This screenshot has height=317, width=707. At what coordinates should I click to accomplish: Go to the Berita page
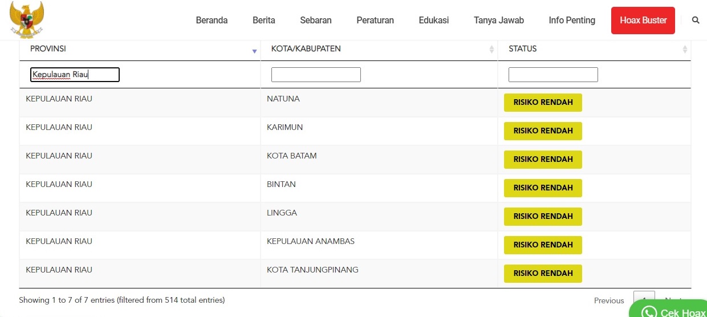point(263,21)
